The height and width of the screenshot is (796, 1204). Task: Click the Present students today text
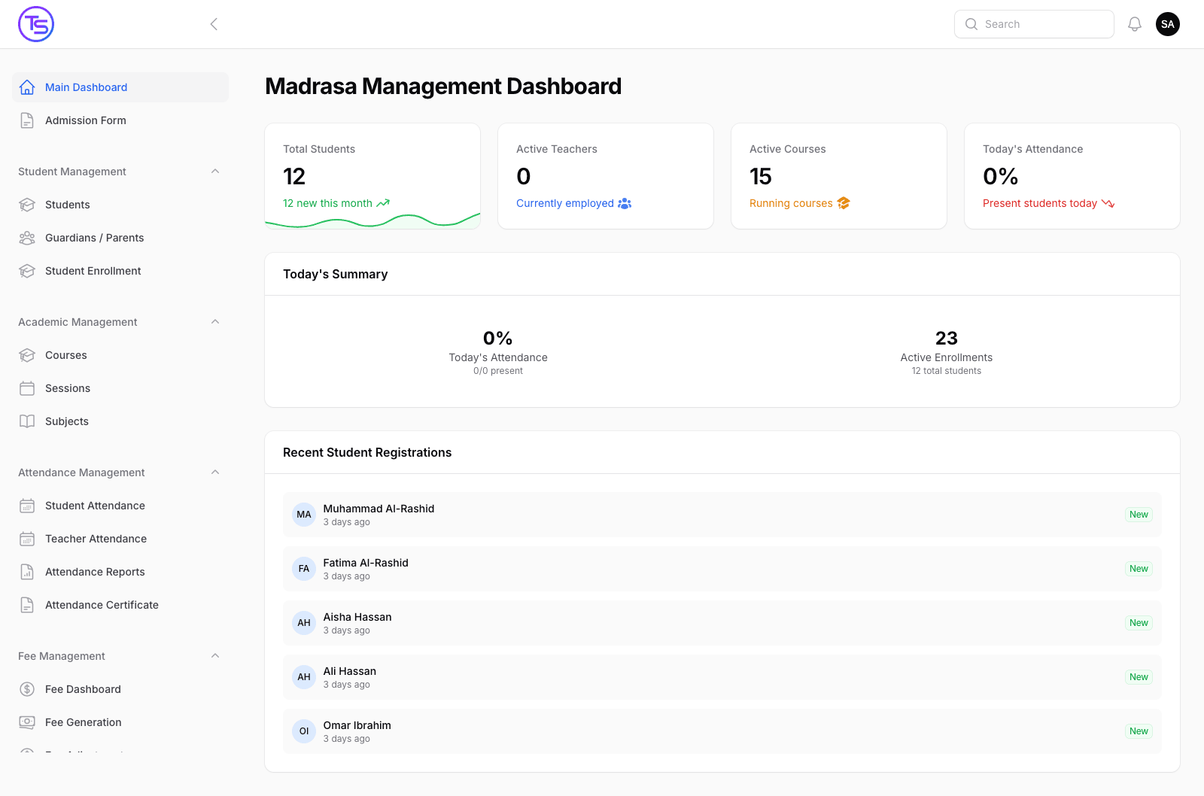tap(1040, 203)
